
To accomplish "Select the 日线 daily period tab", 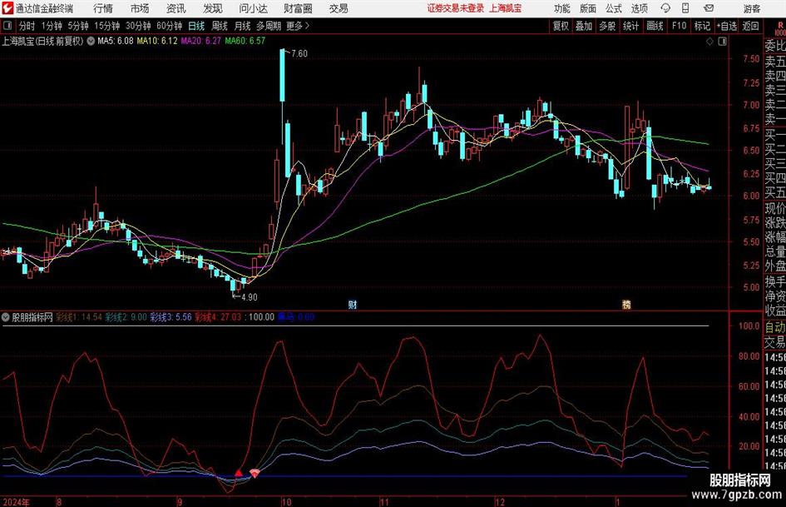I will [x=196, y=26].
